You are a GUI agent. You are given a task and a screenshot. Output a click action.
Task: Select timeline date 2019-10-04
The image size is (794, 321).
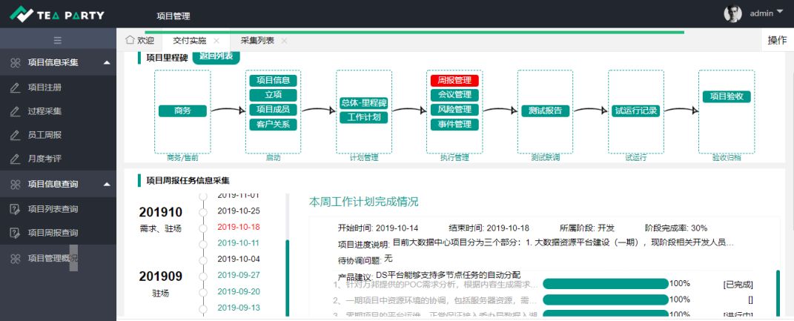(x=239, y=259)
